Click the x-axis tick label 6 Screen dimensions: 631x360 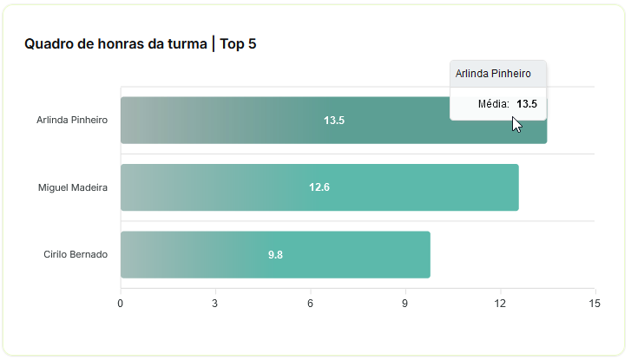310,304
